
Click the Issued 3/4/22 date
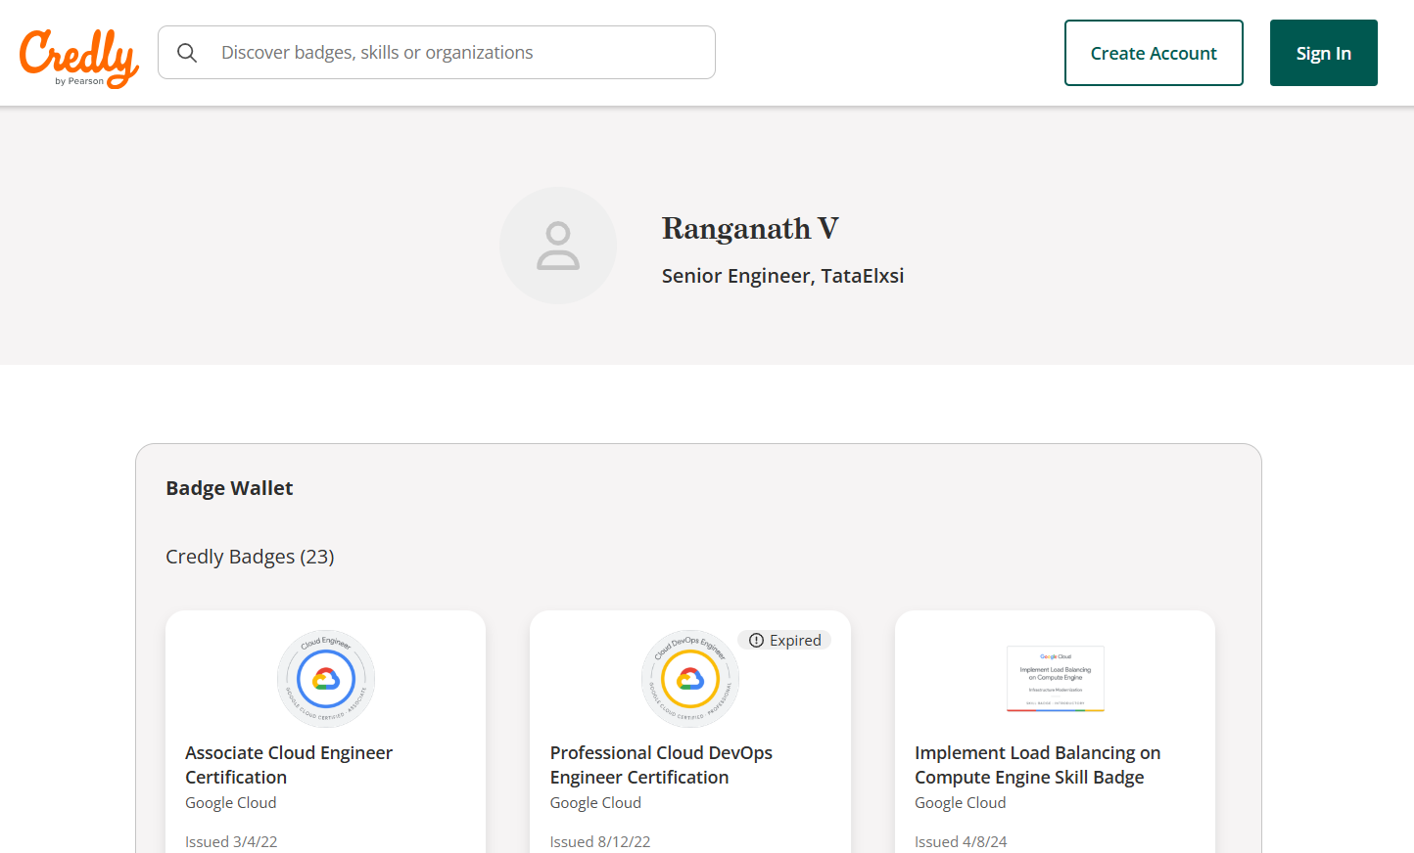(231, 842)
